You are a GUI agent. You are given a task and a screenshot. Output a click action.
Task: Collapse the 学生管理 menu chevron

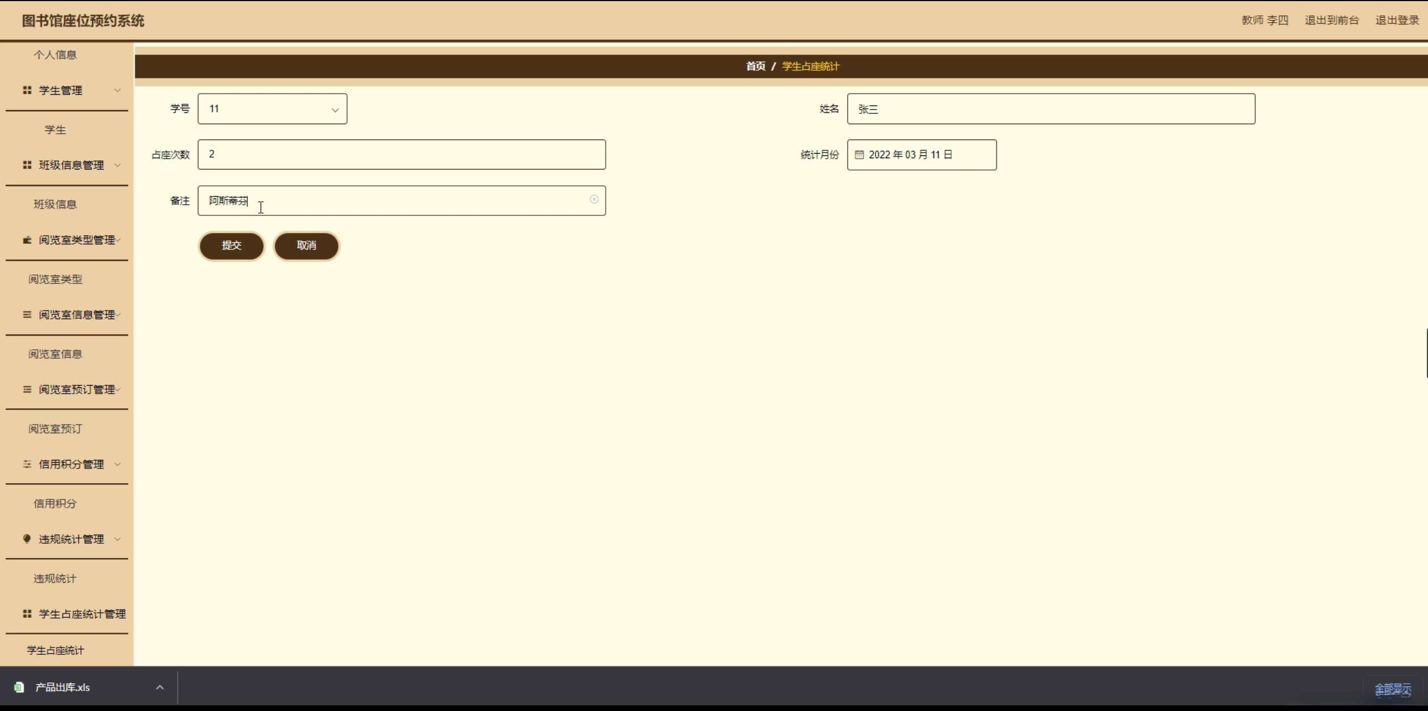tap(117, 90)
